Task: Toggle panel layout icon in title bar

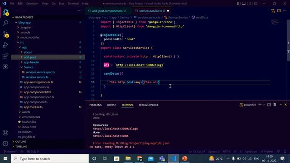Action: (x=244, y=4)
